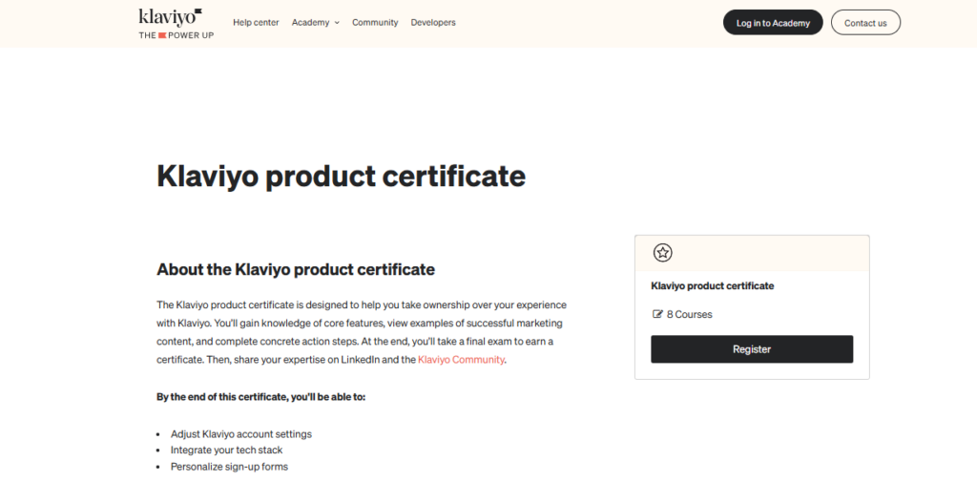The image size is (977, 482).
Task: Click the card title Klaviyo product certificate
Action: pyautogui.click(x=712, y=286)
